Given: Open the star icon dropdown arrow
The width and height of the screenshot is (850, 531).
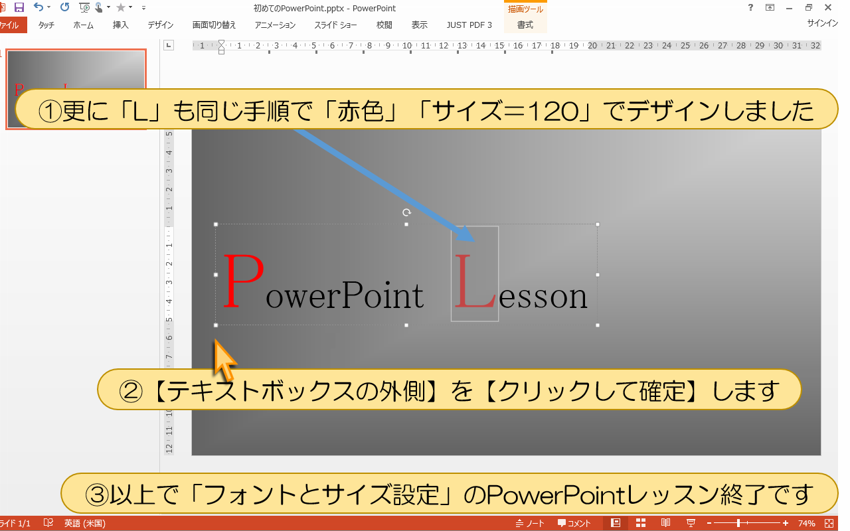Looking at the screenshot, I should coord(130,8).
